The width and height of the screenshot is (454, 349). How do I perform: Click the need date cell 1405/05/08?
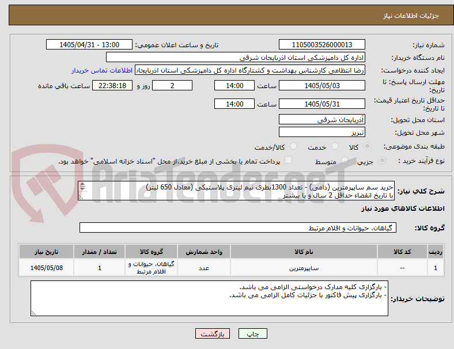pyautogui.click(x=46, y=268)
